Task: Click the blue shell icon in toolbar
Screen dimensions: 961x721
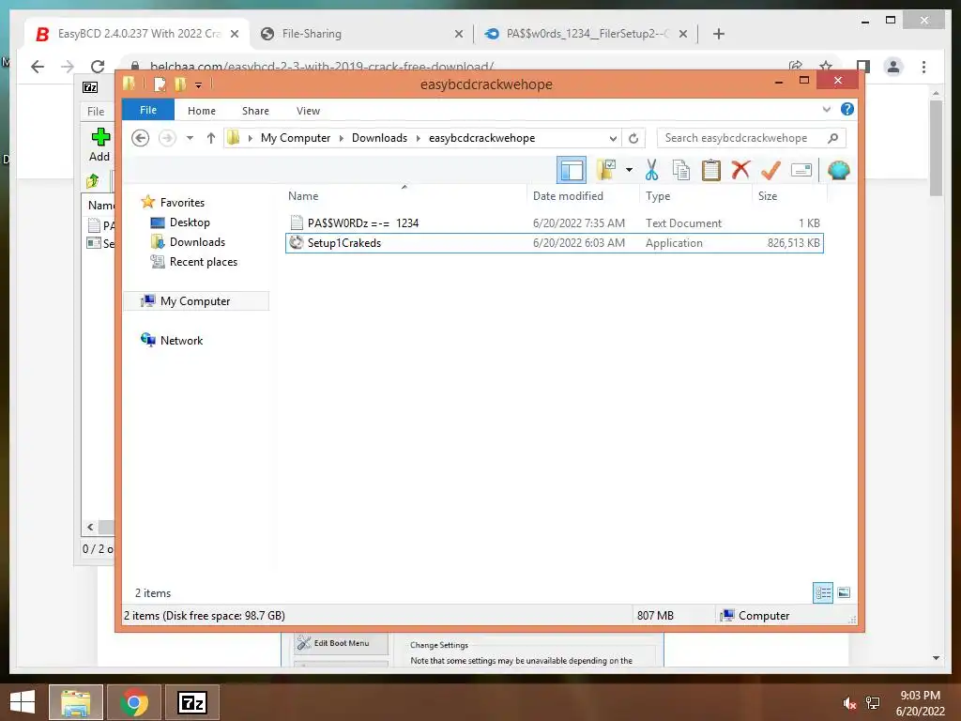Action: pyautogui.click(x=838, y=170)
